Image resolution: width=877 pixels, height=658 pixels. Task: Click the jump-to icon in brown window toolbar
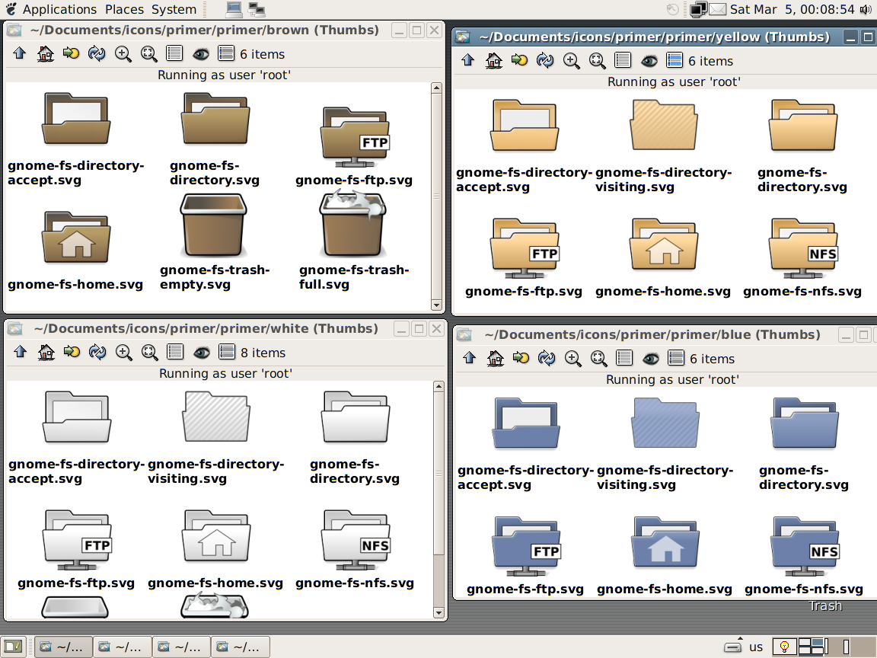[x=71, y=54]
